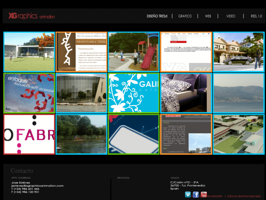Open the Proyecto Arela web thumbnail
The height and width of the screenshot is (200, 266).
[82, 52]
